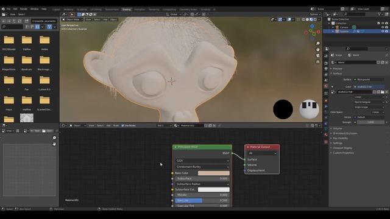The height and width of the screenshot is (219, 390).
Task: Click the Base Color swatch
Action: click(x=214, y=173)
